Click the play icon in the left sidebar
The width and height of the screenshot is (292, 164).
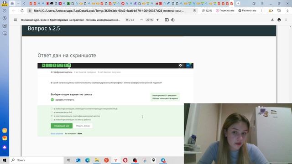coord(5,18)
